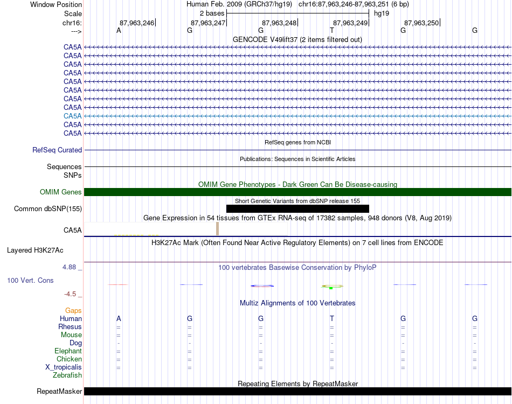Click Gene Expression in 54 tissues title
This screenshot has height=404, width=512.
[x=297, y=218]
